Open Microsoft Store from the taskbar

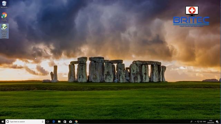click(65, 122)
